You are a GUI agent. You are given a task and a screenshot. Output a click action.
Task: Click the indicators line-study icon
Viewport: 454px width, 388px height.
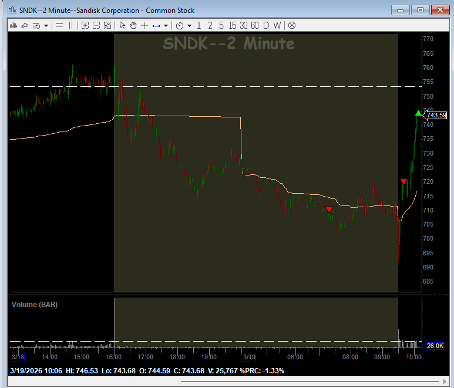(25, 25)
